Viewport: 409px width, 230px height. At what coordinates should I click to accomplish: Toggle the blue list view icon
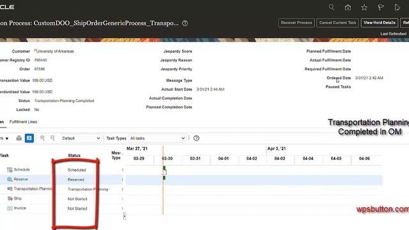click(x=29, y=138)
